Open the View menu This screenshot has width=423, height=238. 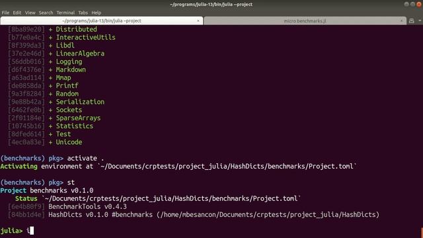(30, 13)
